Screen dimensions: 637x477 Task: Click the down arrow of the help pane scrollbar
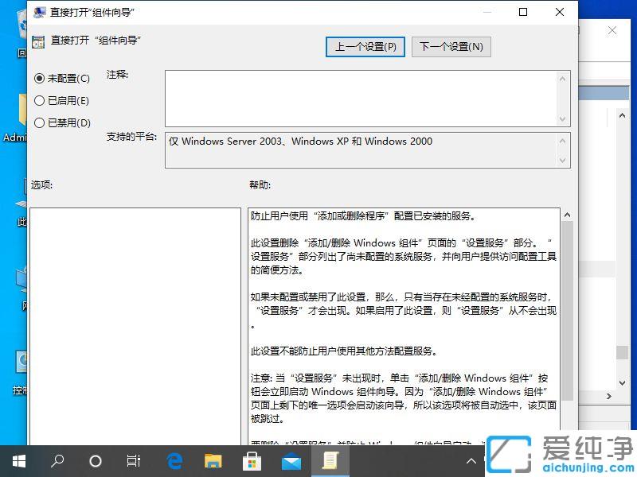[x=567, y=429]
